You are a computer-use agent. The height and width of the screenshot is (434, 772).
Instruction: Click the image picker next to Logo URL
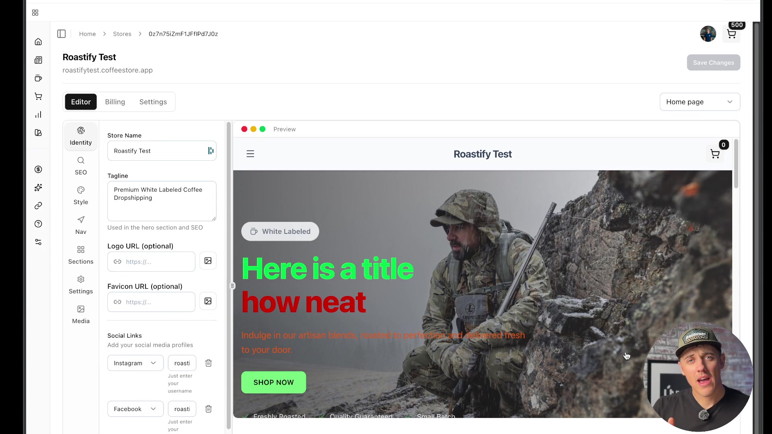point(208,261)
